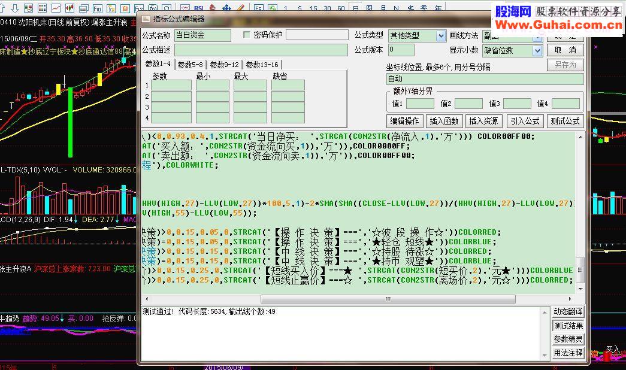Switch to 参数5-8 tab
The width and height of the screenshot is (626, 370).
click(190, 65)
